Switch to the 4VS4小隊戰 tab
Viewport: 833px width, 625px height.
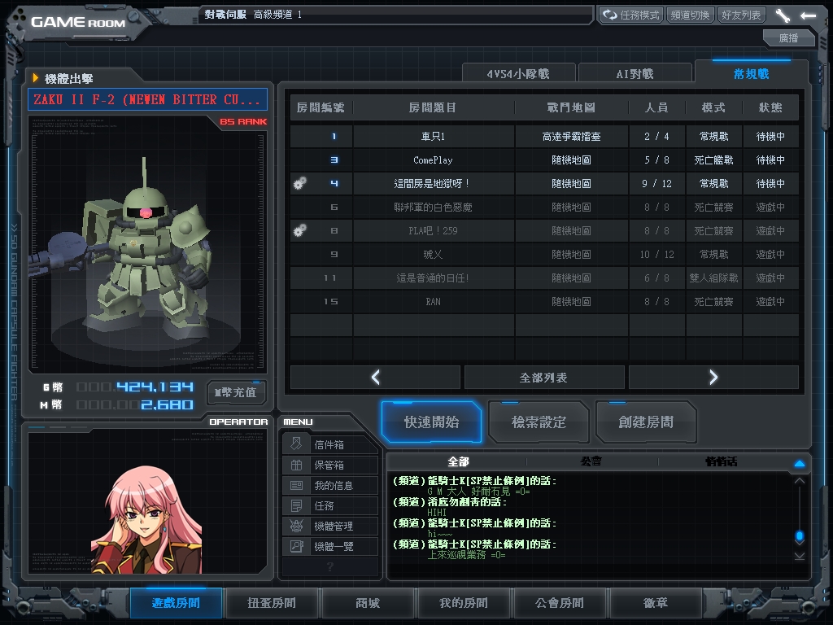(518, 73)
